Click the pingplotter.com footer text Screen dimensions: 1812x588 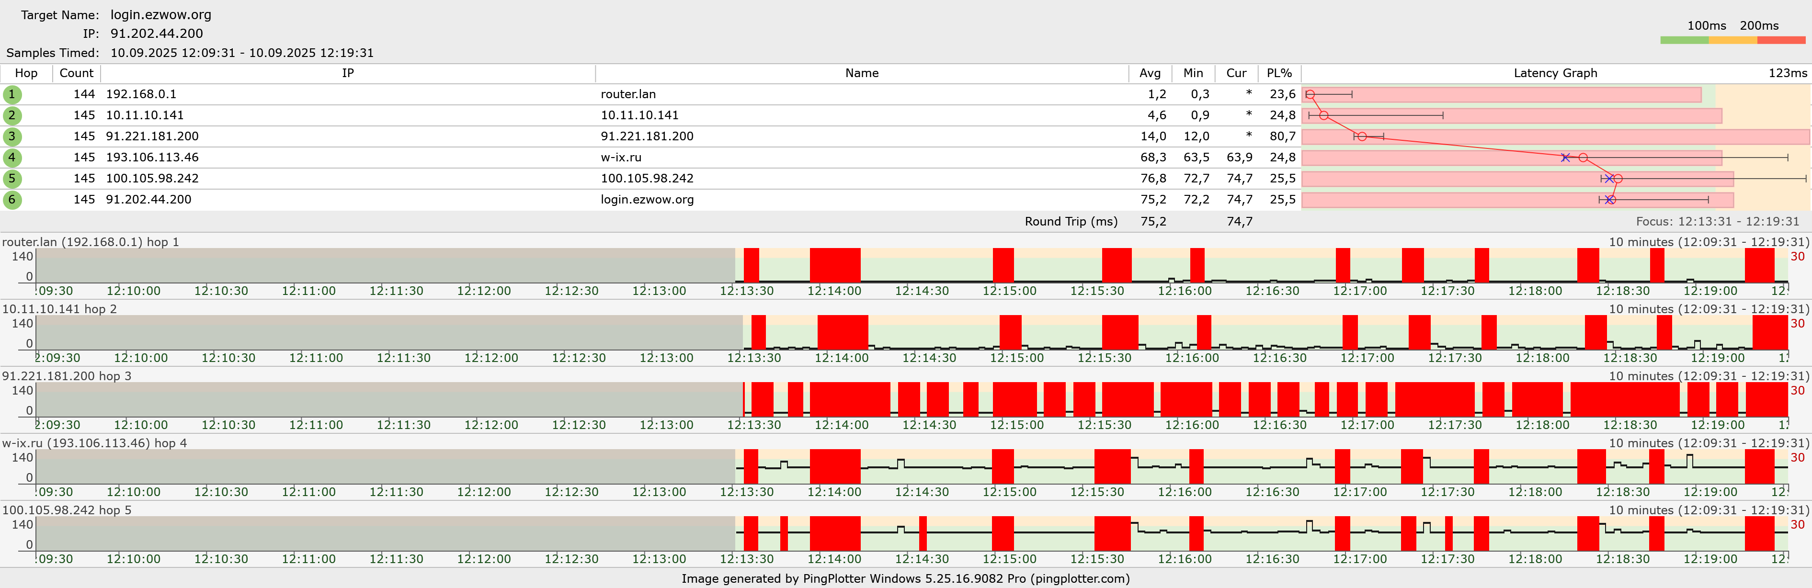1080,579
